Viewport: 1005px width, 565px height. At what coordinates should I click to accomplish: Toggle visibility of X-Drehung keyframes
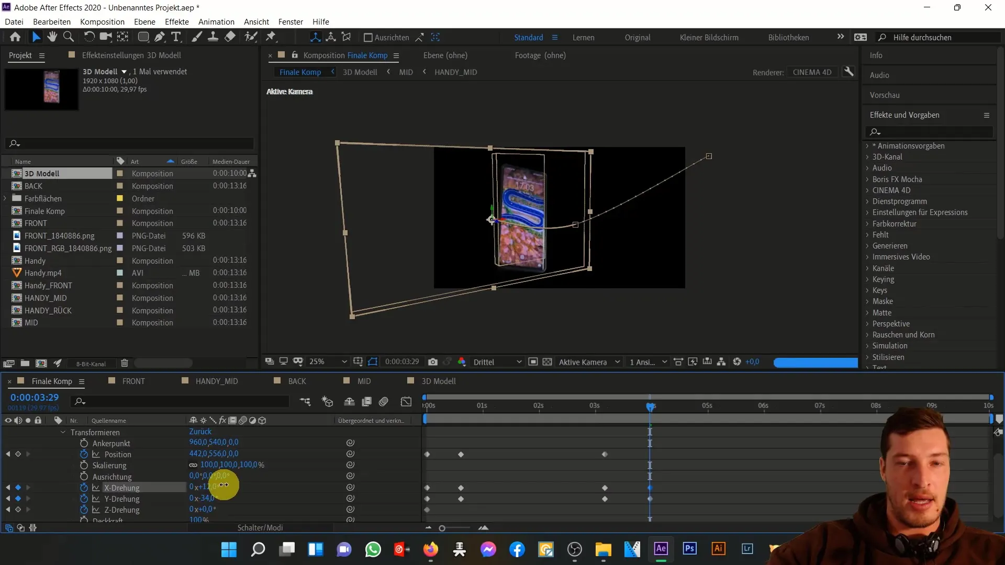click(83, 488)
